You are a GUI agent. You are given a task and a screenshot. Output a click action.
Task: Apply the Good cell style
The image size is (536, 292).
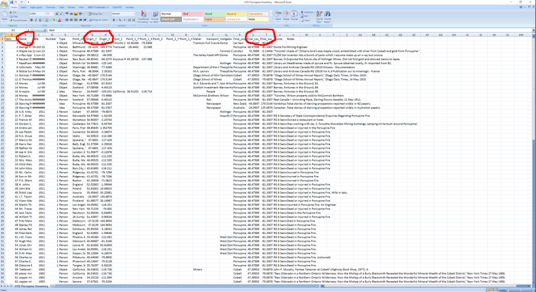214,14
